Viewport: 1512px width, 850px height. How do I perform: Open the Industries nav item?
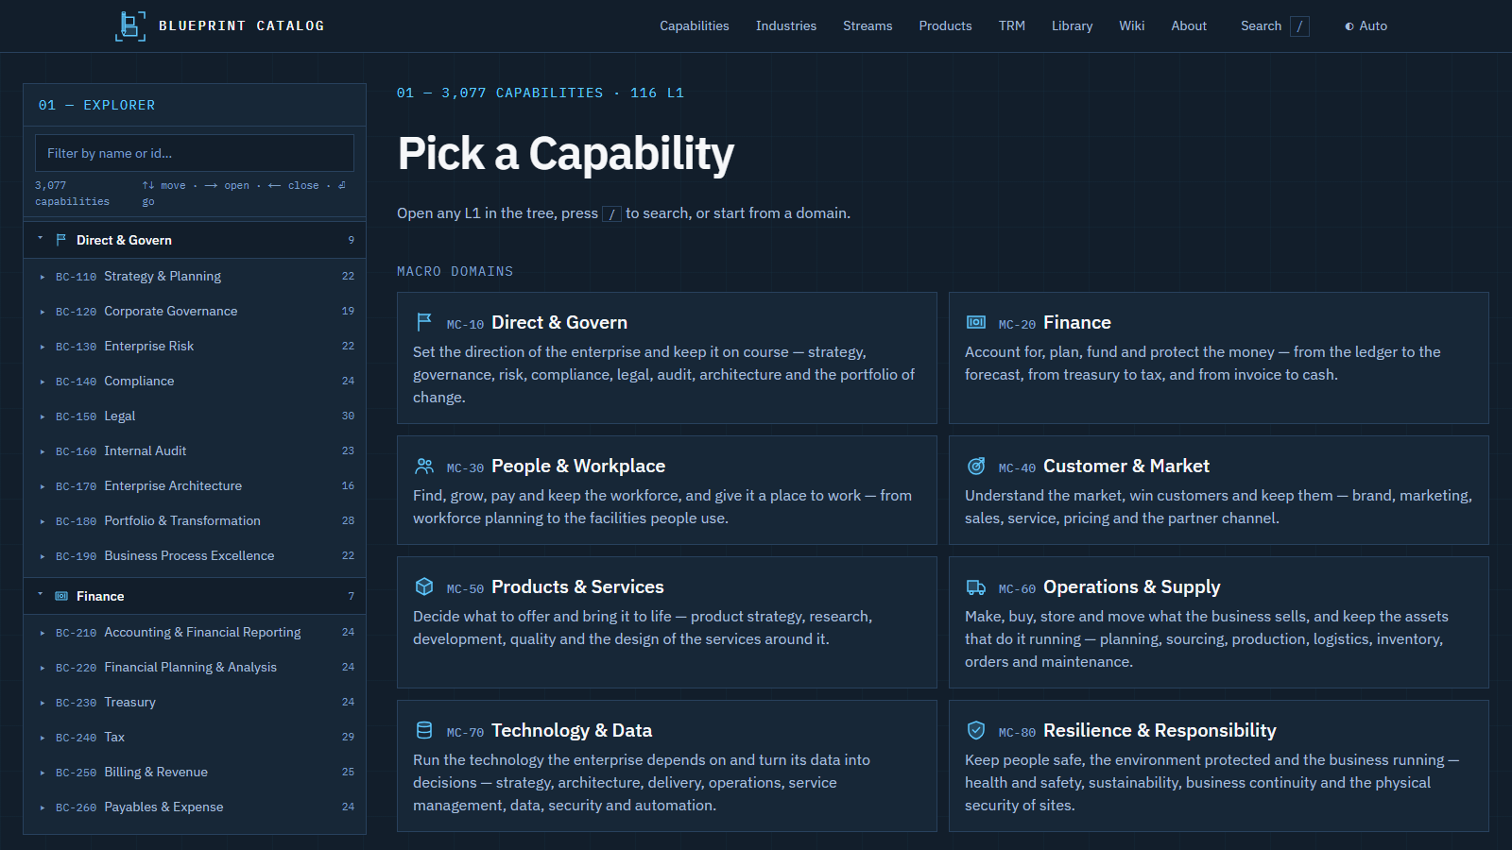tap(786, 26)
